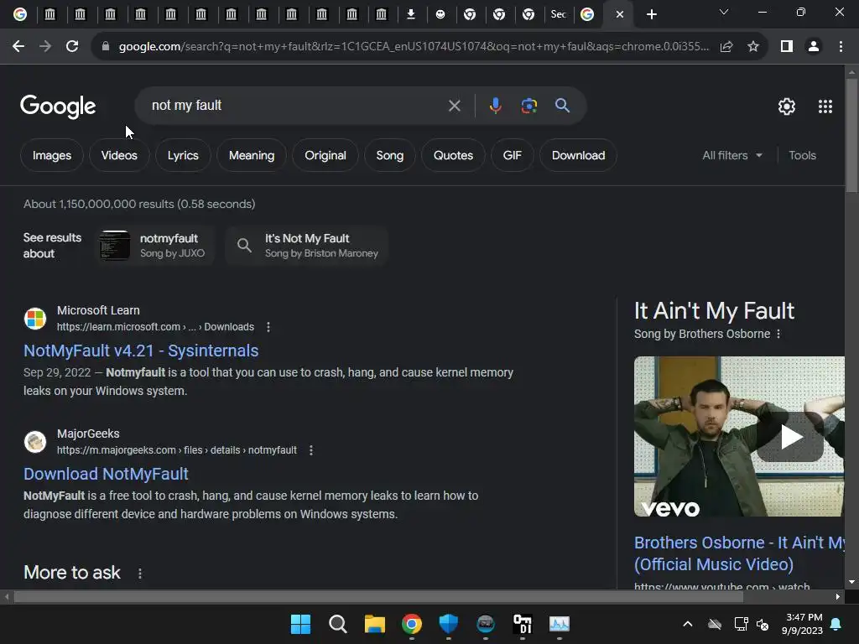The image size is (859, 644).
Task: Open Download NotMyFault link
Action: (x=106, y=475)
